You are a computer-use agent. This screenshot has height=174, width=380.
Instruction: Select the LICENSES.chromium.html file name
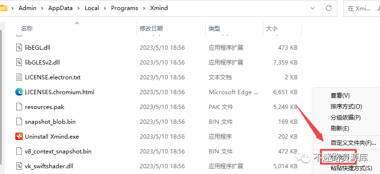(x=59, y=92)
